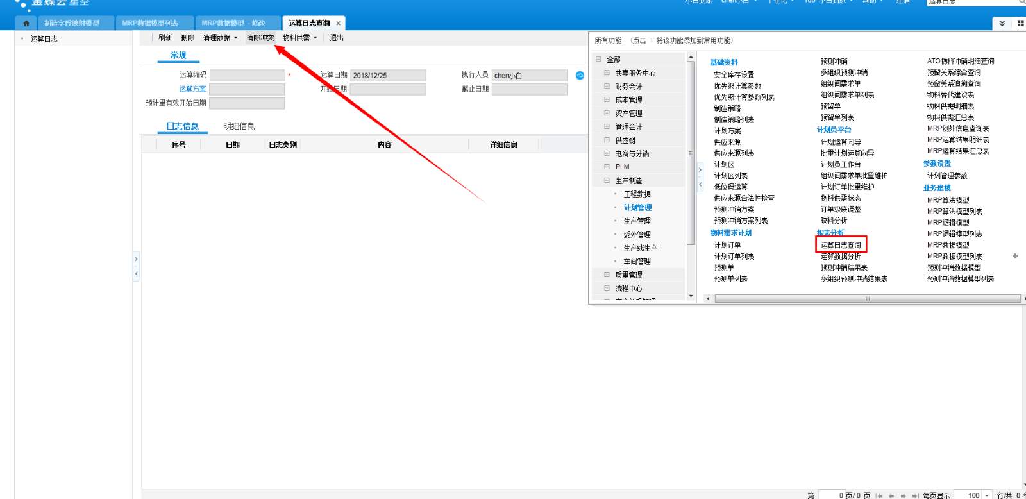The height and width of the screenshot is (499, 1026).
Task: Go to the next page arrow
Action: (903, 495)
